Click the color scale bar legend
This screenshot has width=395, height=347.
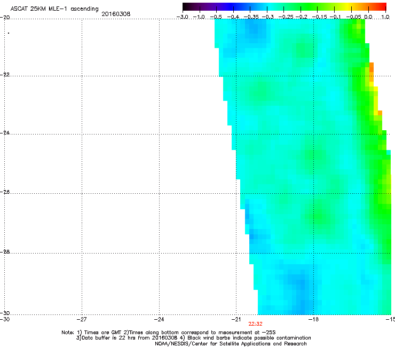point(285,7)
